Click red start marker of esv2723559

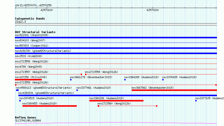click(x=86, y=74)
